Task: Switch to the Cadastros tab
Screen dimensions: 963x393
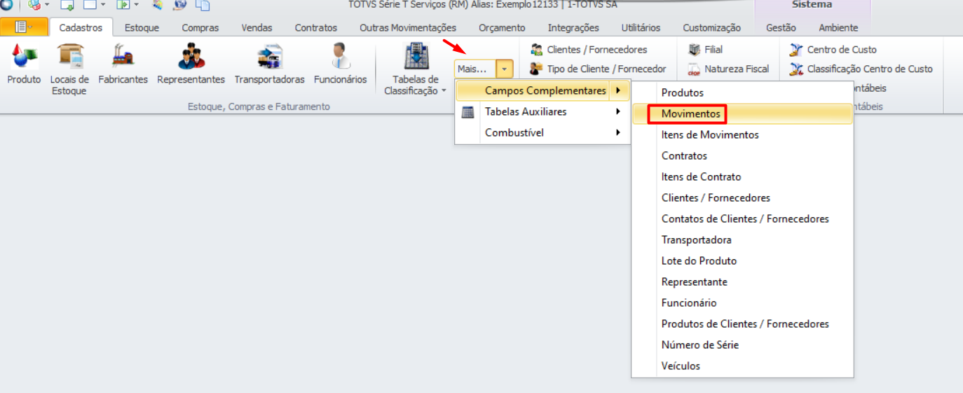Action: [x=81, y=28]
